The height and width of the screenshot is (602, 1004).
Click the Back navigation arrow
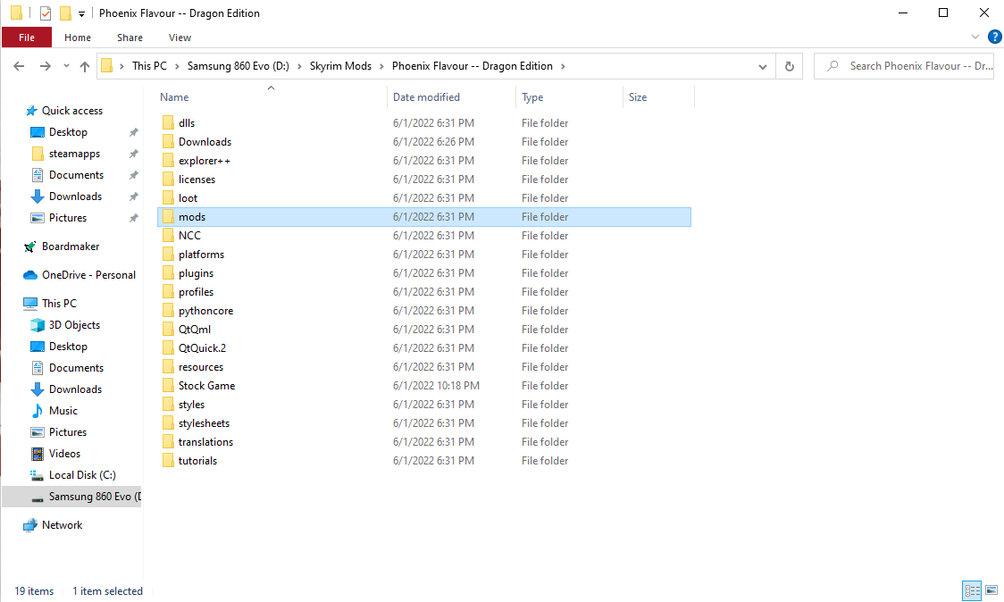19,66
